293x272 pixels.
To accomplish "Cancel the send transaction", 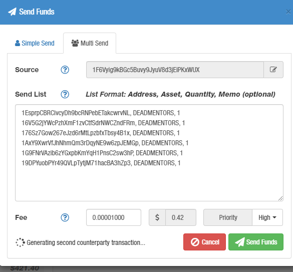I will click(x=204, y=242).
